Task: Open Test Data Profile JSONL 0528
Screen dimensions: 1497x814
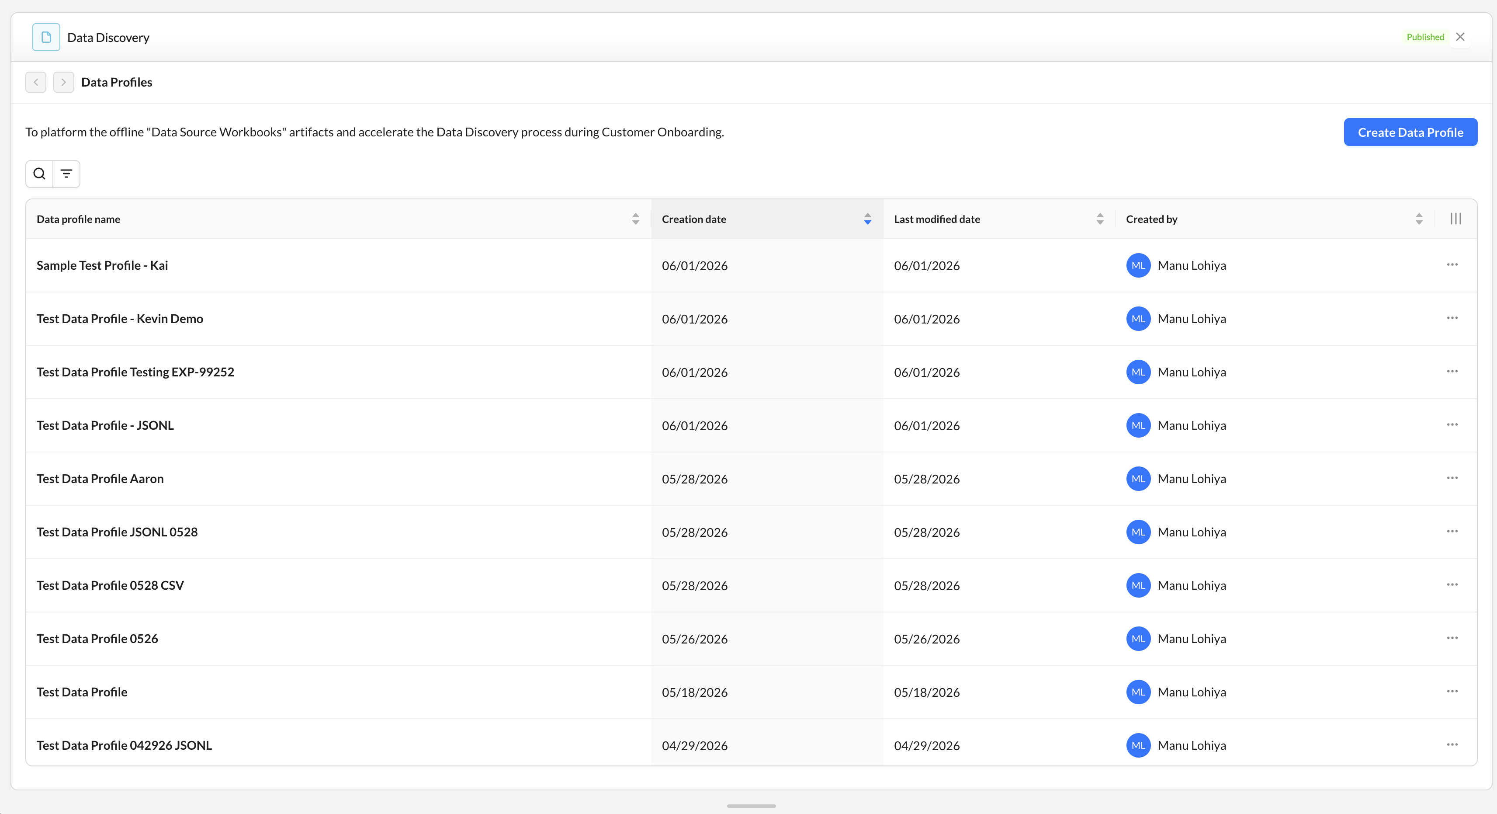Action: pyautogui.click(x=117, y=532)
